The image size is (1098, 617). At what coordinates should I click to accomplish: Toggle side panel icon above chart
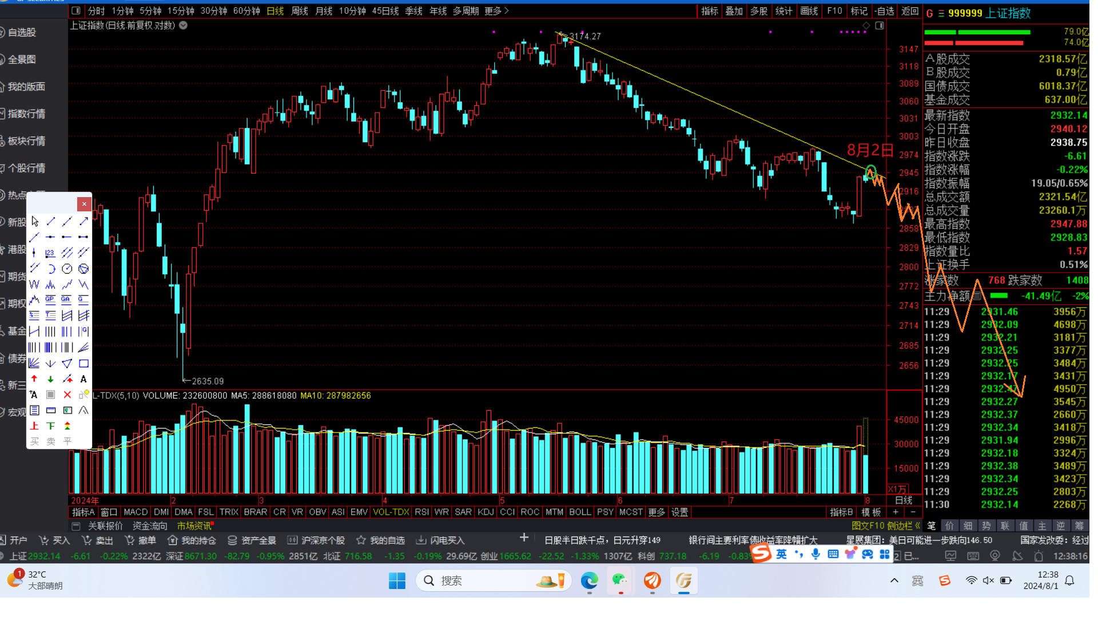coord(880,26)
